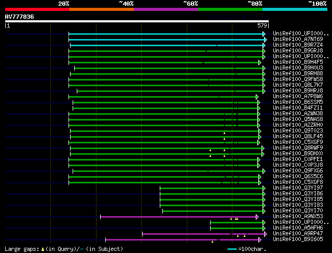Click the purple alignment bar for A9RP47

click(x=203, y=234)
